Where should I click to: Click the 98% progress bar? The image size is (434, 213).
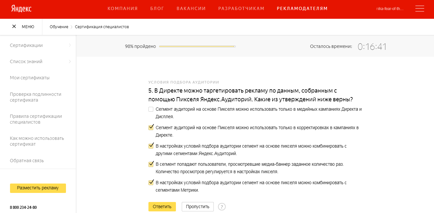(197, 46)
